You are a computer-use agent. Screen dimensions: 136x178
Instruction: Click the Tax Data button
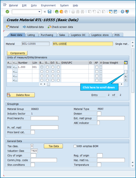click(x=53, y=146)
